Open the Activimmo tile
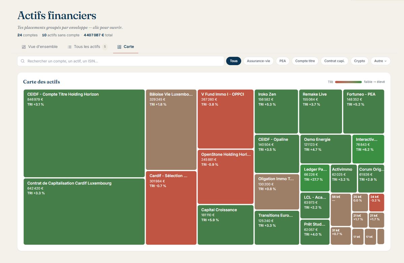Viewport: 404px width, 263px height. pos(344,178)
